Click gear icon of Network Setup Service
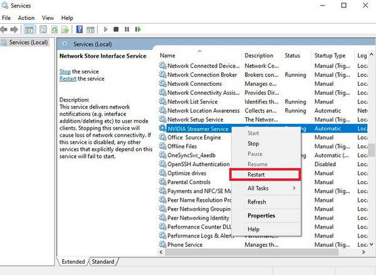 162,119
